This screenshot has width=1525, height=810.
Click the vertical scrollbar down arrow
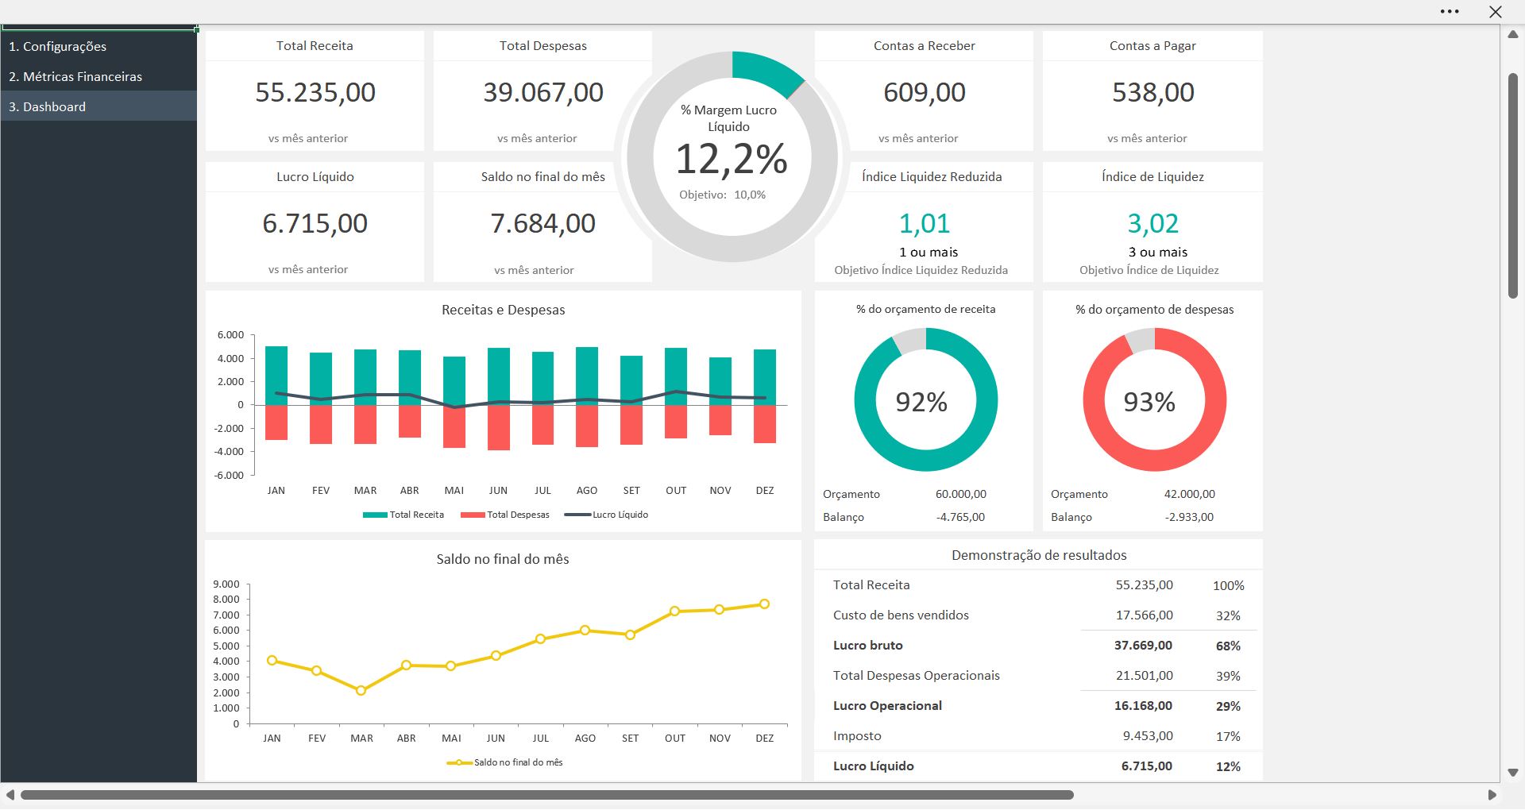pos(1513,773)
